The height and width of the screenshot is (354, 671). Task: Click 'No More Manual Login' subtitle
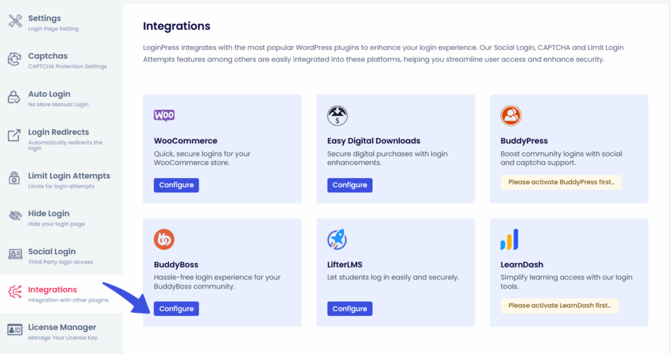58,105
